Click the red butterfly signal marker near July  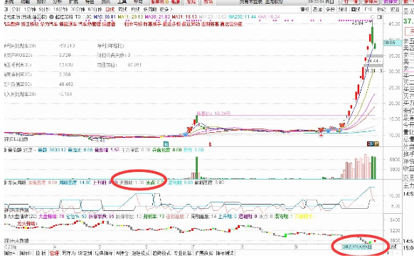(x=189, y=129)
